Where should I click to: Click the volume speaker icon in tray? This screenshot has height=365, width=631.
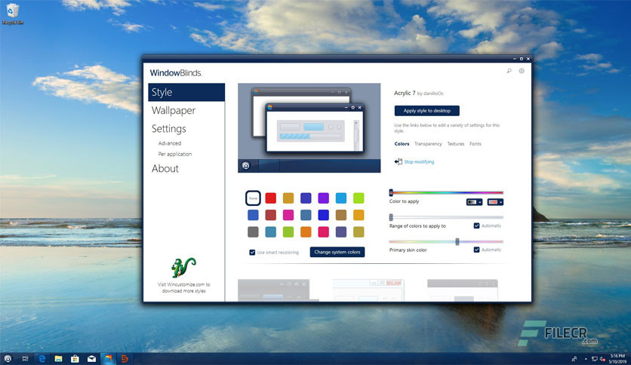pos(603,359)
